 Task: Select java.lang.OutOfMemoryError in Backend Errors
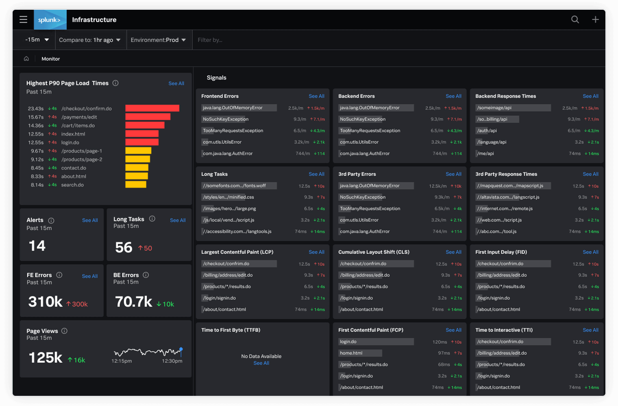(370, 108)
